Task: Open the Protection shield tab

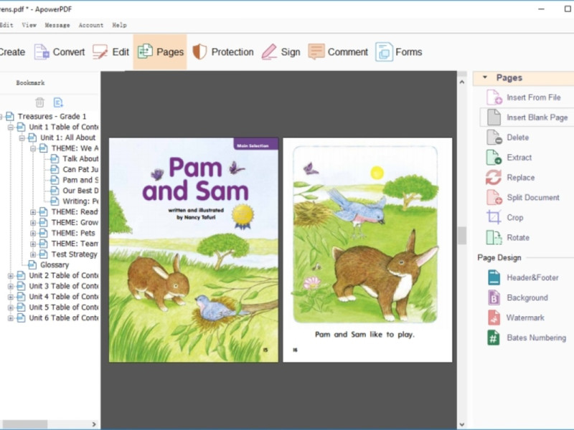Action: tap(223, 52)
